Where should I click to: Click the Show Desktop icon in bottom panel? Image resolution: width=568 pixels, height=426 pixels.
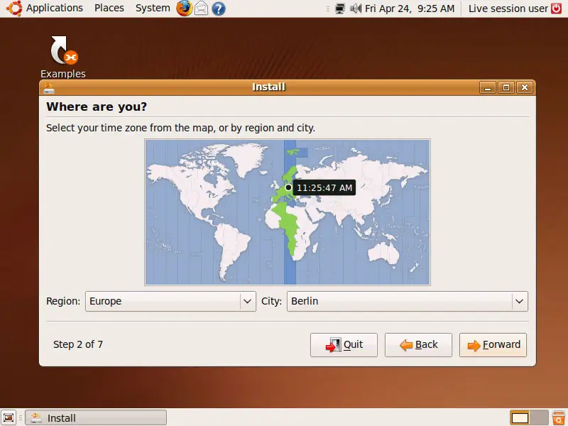tap(9, 417)
